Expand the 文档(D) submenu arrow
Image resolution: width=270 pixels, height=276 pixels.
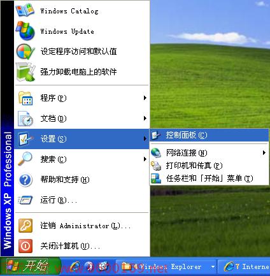(145, 118)
